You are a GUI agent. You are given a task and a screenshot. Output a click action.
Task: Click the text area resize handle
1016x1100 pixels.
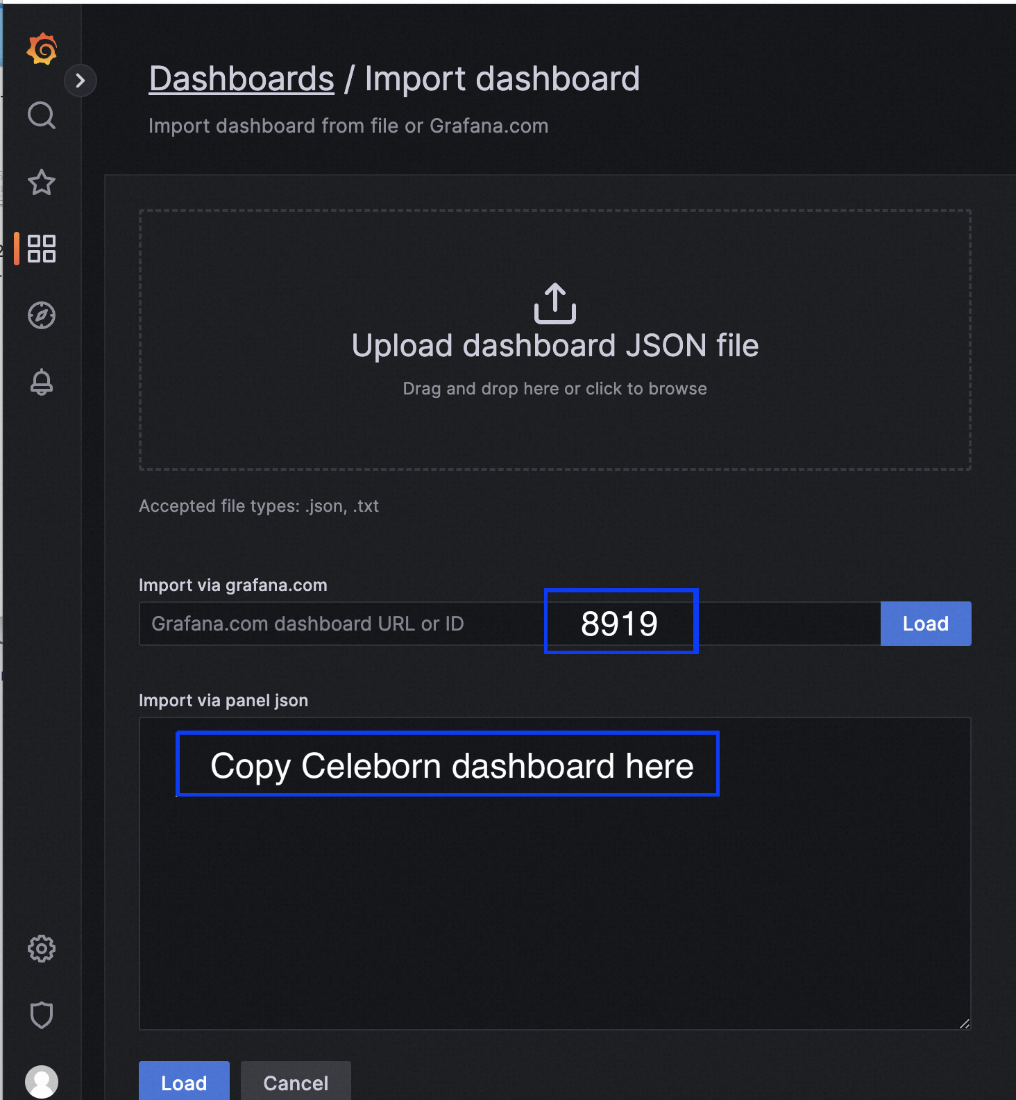(x=964, y=1023)
